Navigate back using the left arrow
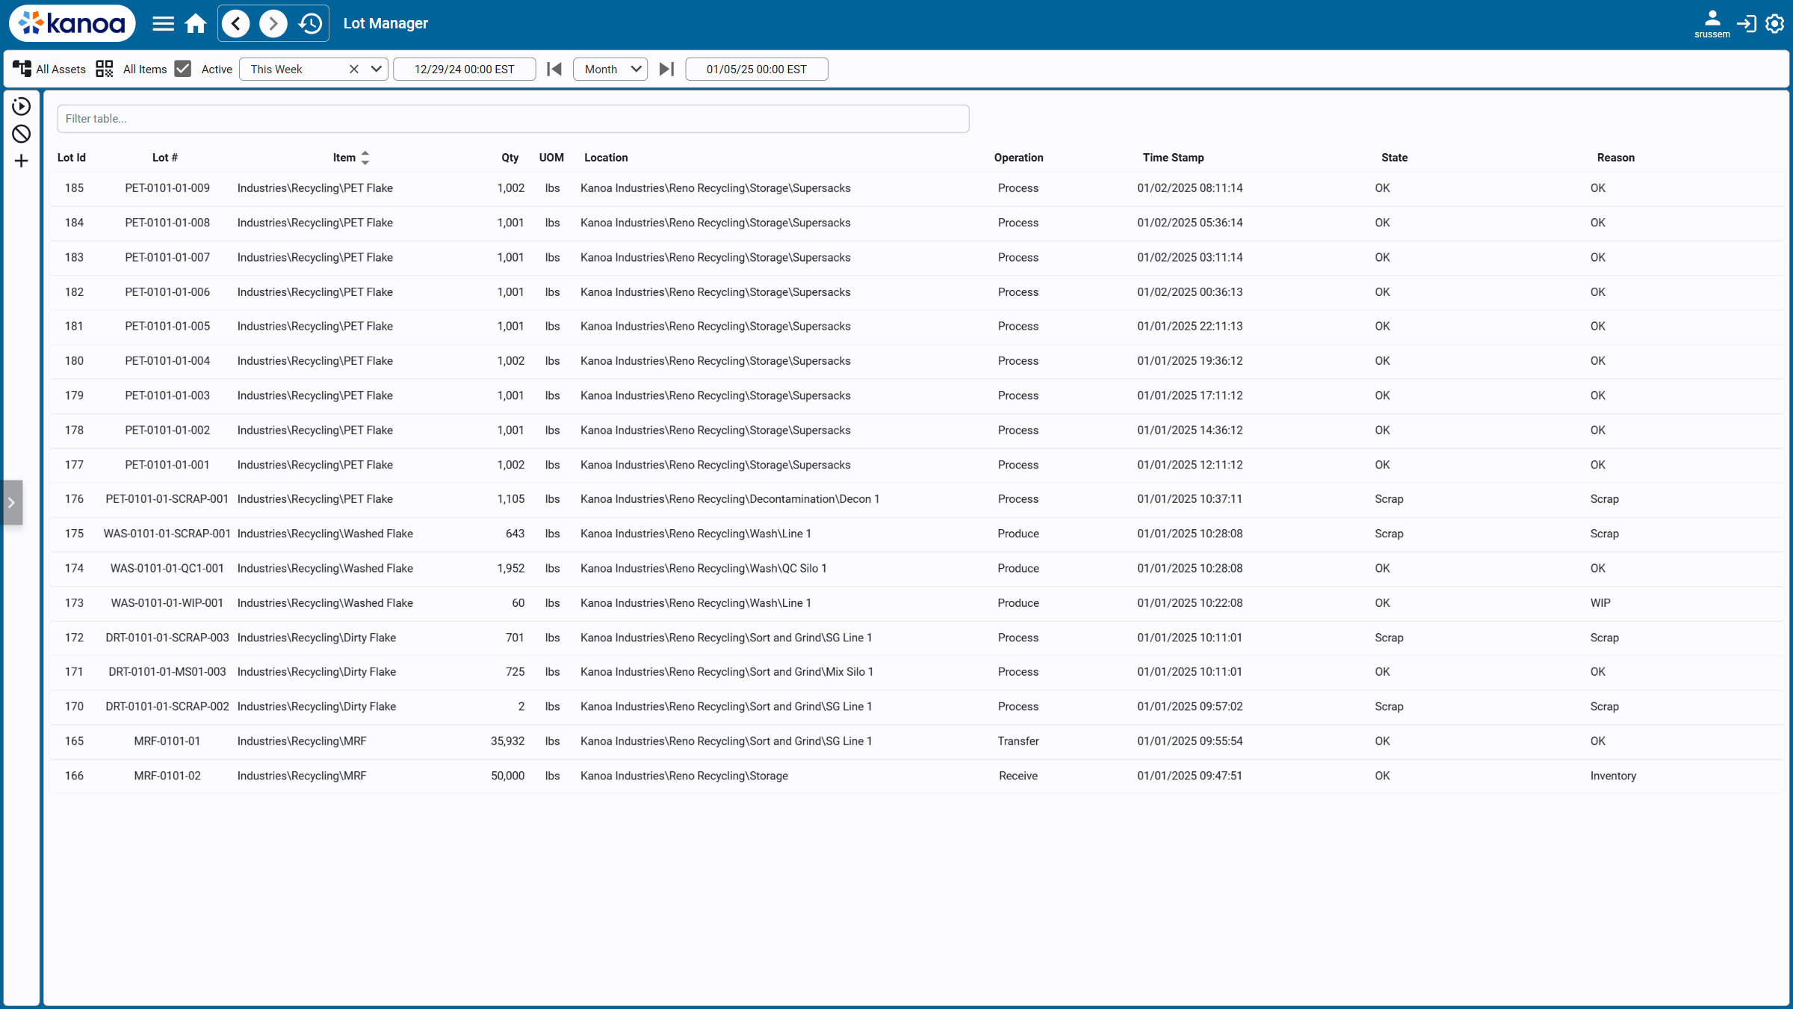This screenshot has width=1793, height=1009. pos(236,24)
